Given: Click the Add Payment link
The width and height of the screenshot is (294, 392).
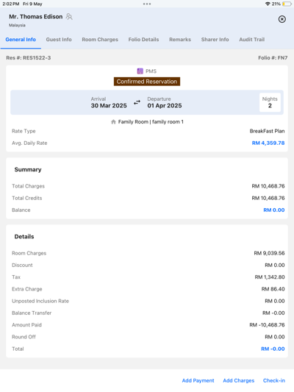Looking at the screenshot, I should click(x=198, y=380).
